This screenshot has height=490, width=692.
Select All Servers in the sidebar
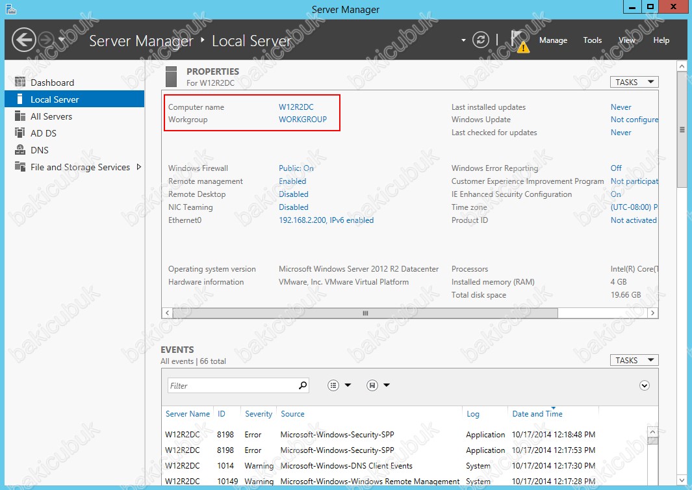click(74, 116)
